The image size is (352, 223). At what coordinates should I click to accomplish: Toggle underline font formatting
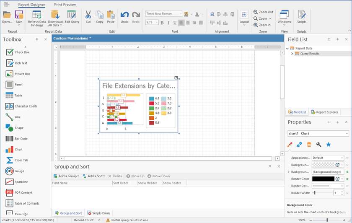click(175, 23)
